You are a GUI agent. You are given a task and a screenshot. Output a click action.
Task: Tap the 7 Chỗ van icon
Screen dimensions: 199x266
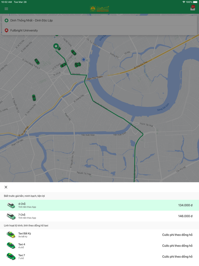point(11,216)
